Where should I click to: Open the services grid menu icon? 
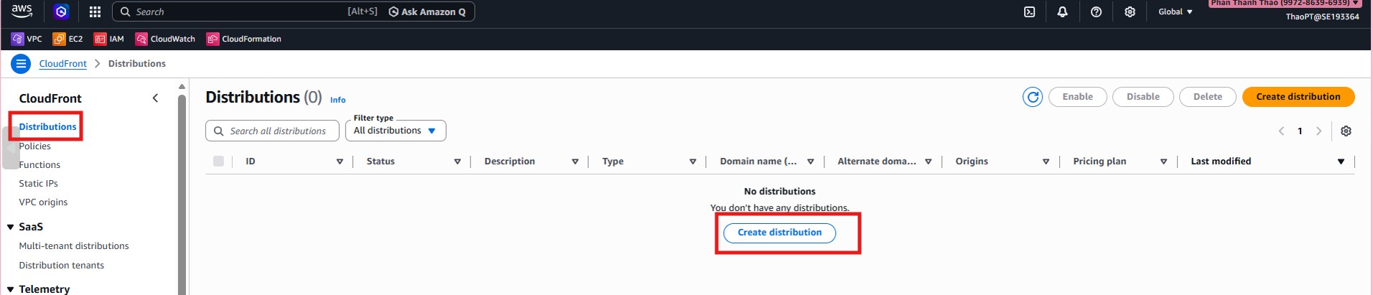point(95,11)
